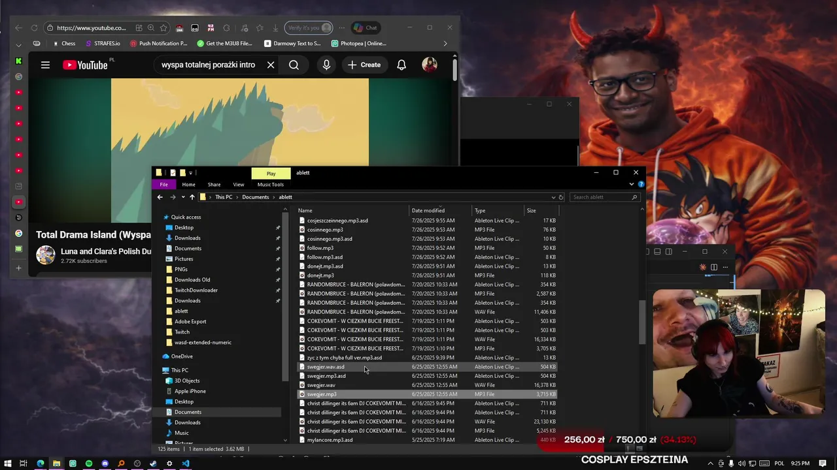Click This PC in the address breadcrumb
Viewport: 837px width, 470px height.
click(224, 197)
